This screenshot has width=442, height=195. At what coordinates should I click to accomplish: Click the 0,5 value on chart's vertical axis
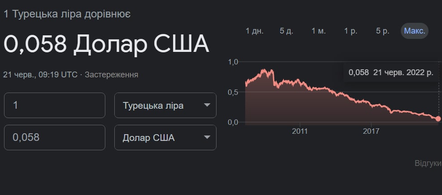(x=233, y=92)
